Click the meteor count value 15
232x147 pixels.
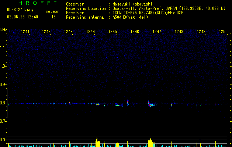point(53,17)
